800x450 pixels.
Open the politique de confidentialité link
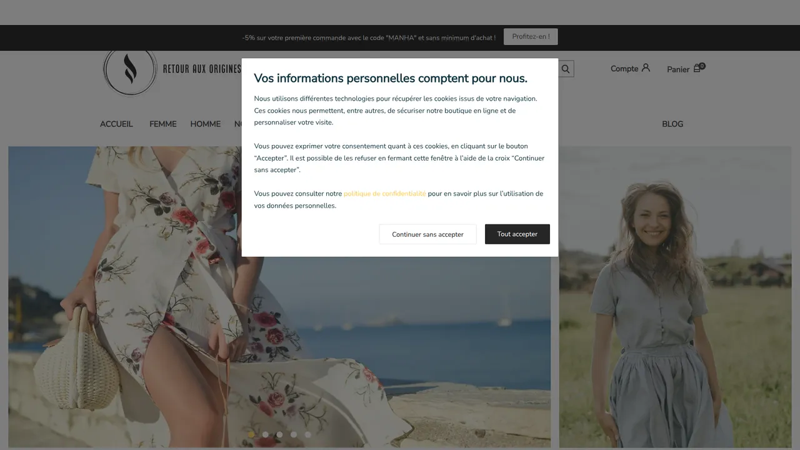(x=384, y=194)
